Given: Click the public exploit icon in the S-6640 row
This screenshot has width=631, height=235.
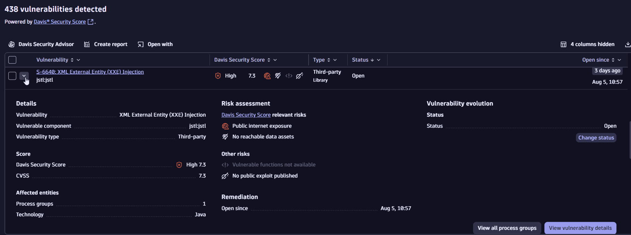Looking at the screenshot, I should click(300, 76).
